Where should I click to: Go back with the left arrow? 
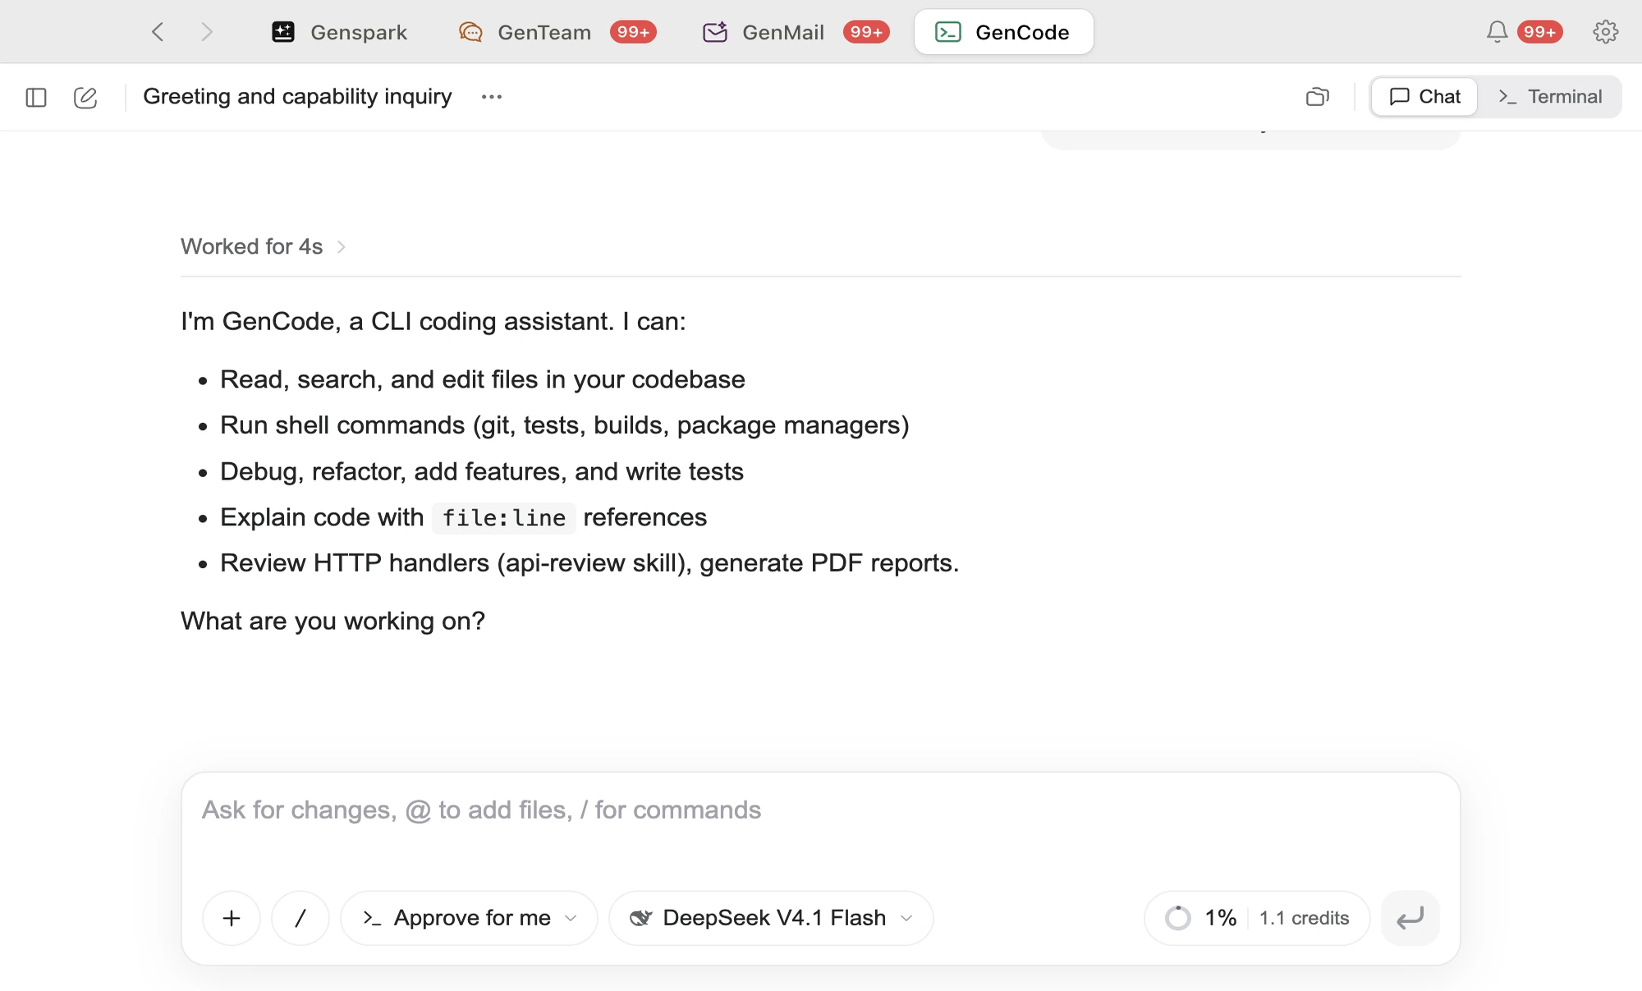click(158, 32)
